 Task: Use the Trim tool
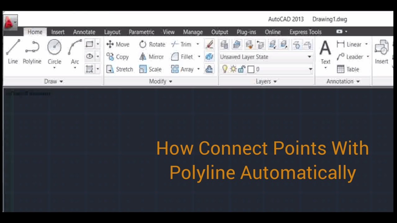pyautogui.click(x=181, y=44)
